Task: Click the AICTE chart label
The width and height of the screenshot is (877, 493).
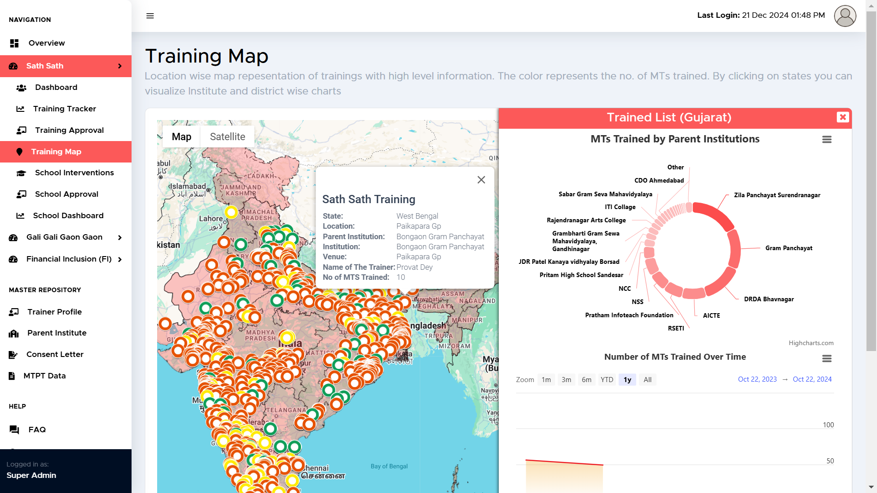Action: (x=711, y=315)
